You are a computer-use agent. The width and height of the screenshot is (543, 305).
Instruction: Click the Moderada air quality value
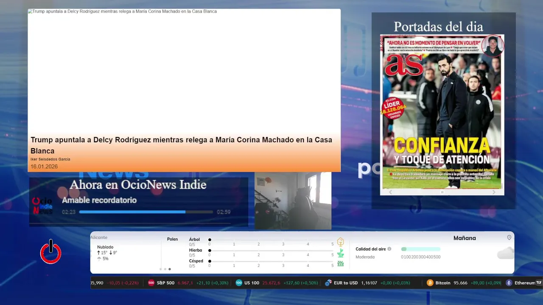(365, 257)
